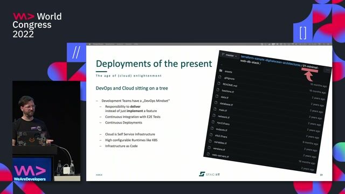Open the variables.tf file name
Viewport: 345px width, 194px height.
click(220, 142)
